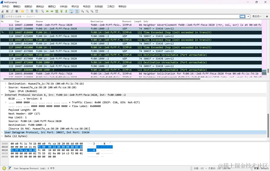Click the 表达式 expression button

[257, 16]
